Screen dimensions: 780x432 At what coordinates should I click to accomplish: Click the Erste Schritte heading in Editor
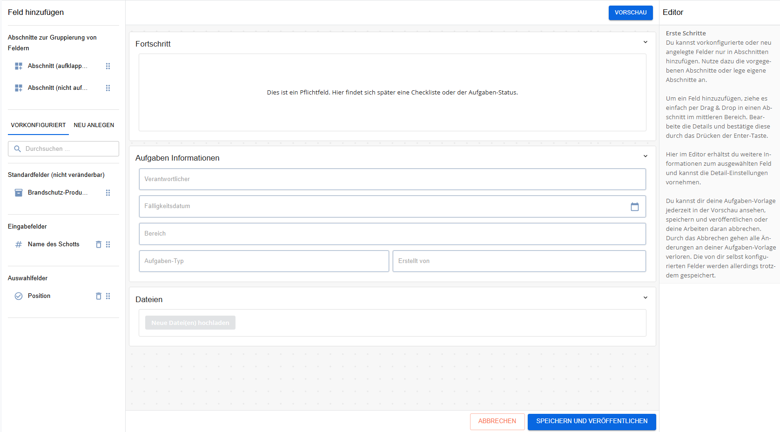click(x=686, y=34)
